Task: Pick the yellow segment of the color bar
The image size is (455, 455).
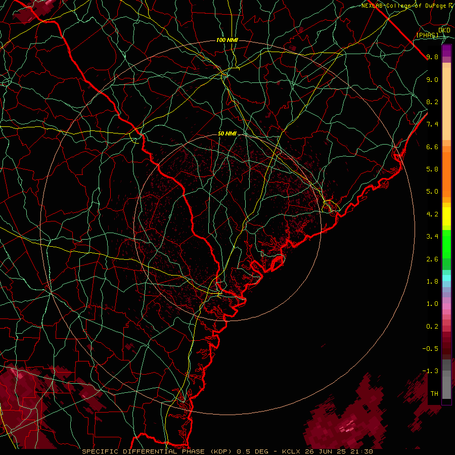Action: pyautogui.click(x=446, y=216)
